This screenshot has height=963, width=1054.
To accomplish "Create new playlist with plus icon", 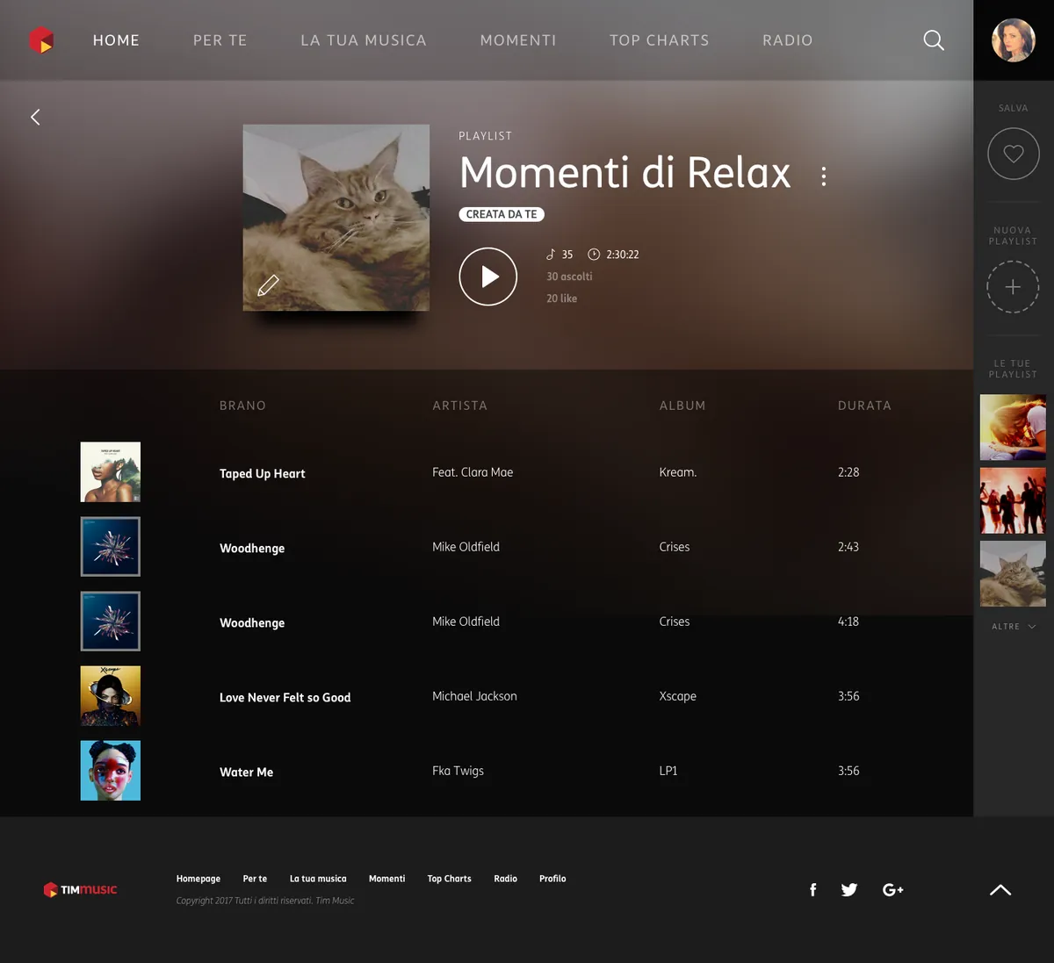I will click(x=1013, y=287).
